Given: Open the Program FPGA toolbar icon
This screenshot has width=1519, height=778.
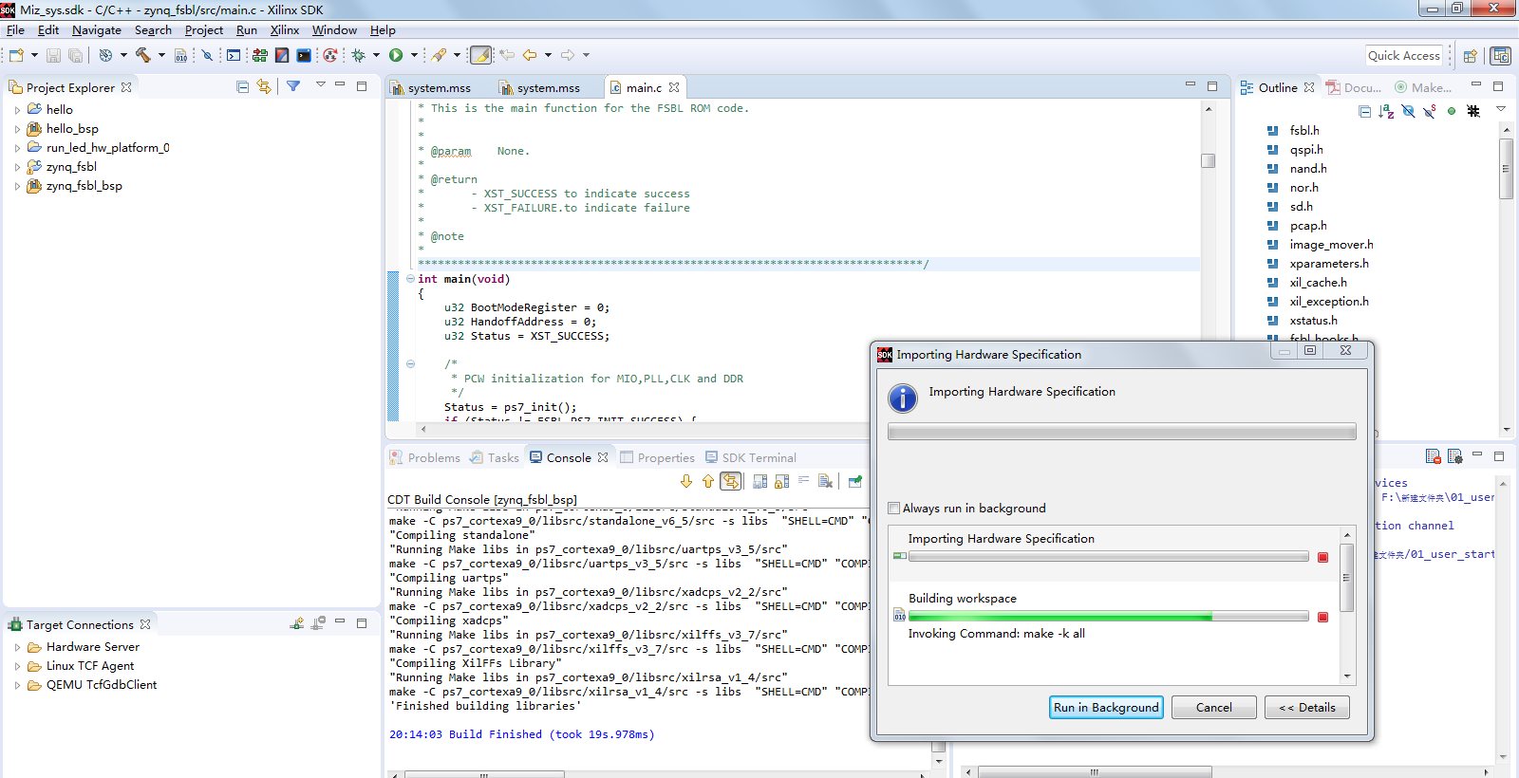Looking at the screenshot, I should click(x=259, y=56).
